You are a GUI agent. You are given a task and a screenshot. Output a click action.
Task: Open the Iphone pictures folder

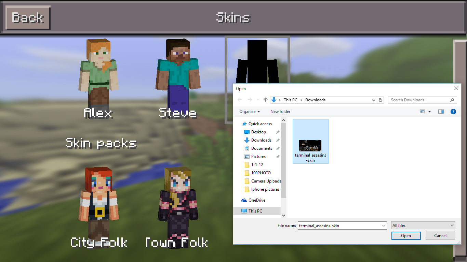click(265, 189)
